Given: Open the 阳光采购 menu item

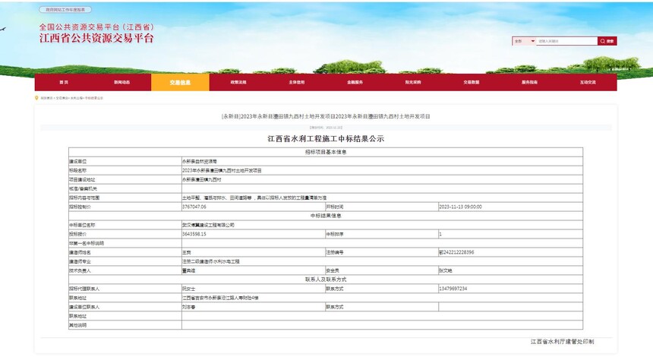Looking at the screenshot, I should (413, 82).
